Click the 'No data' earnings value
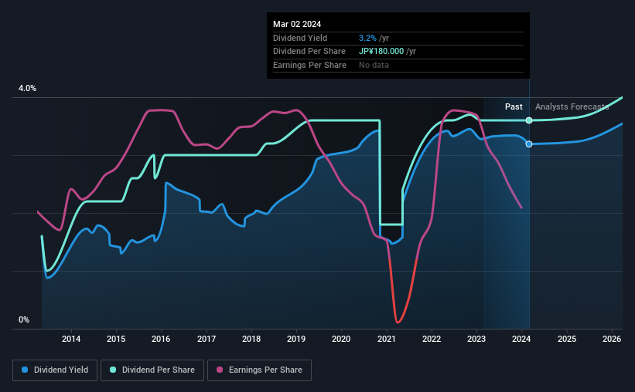The width and height of the screenshot is (635, 392). pos(374,65)
